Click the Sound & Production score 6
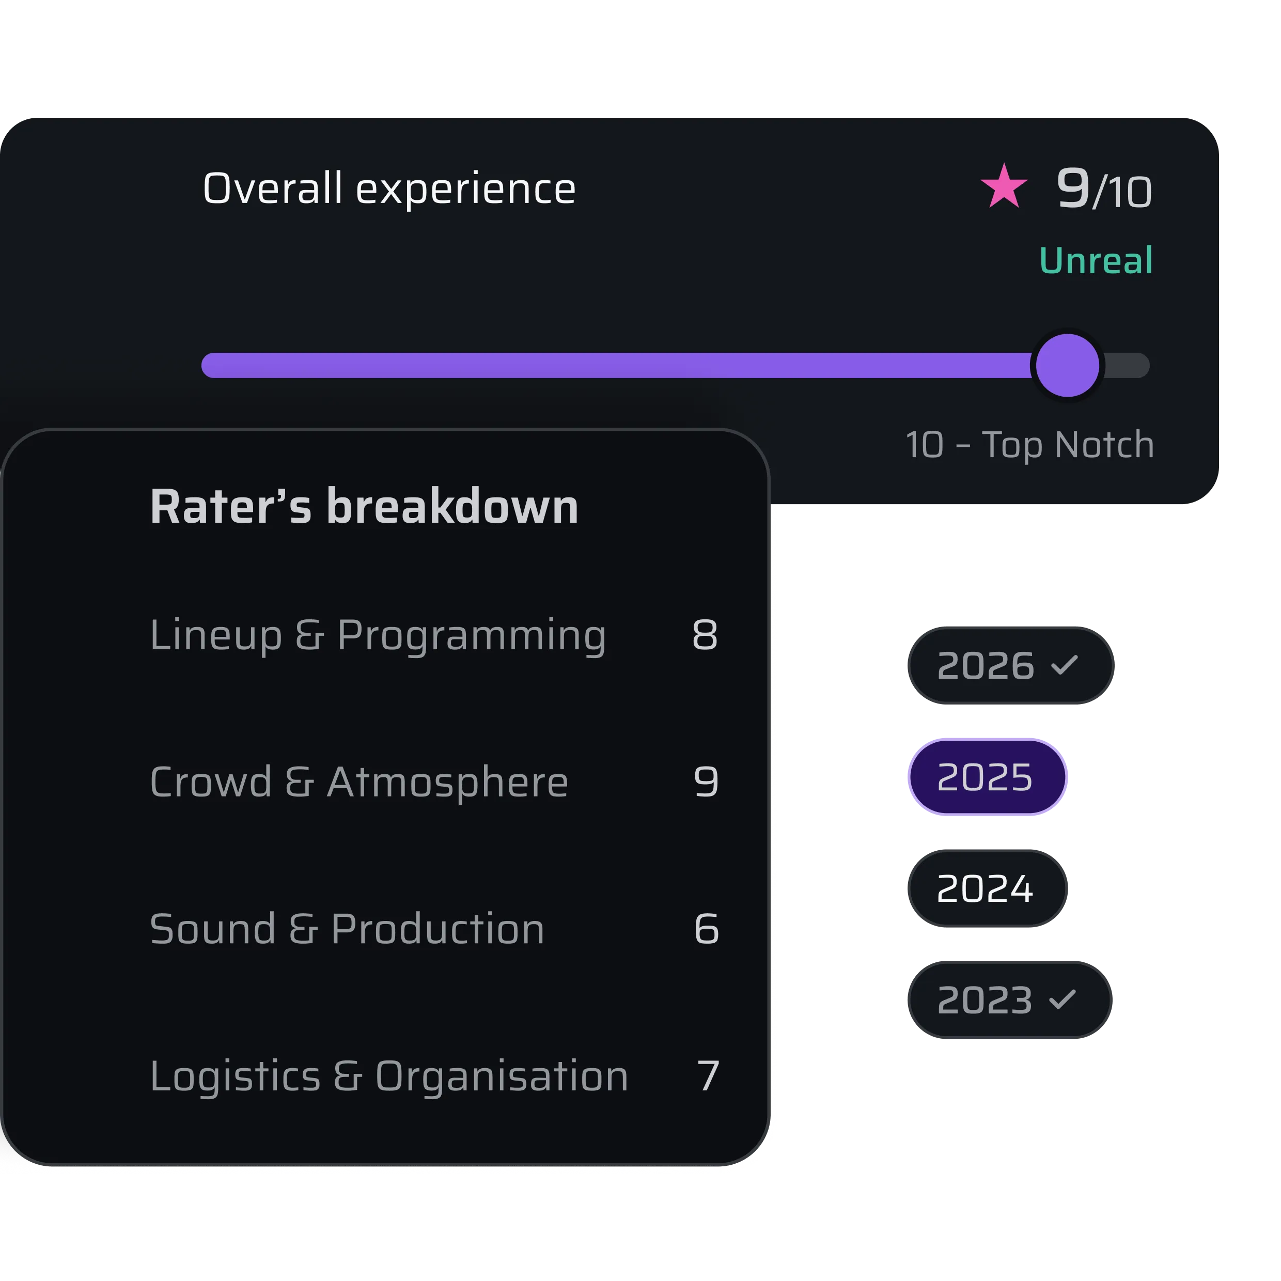 tap(707, 929)
